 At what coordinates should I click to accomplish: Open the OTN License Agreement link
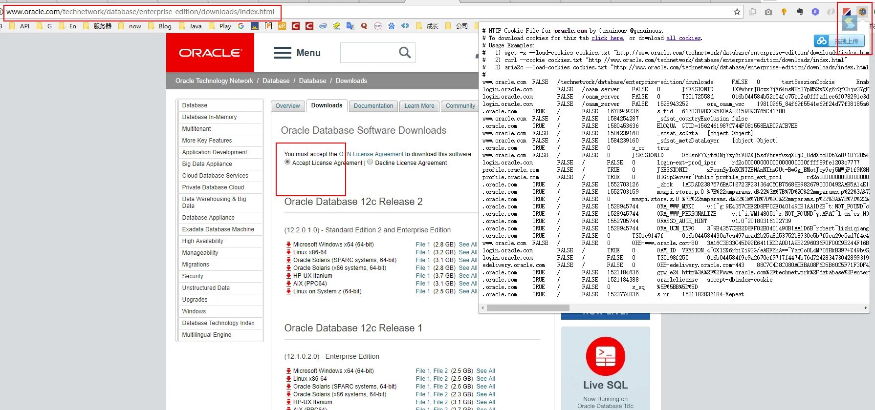point(372,154)
